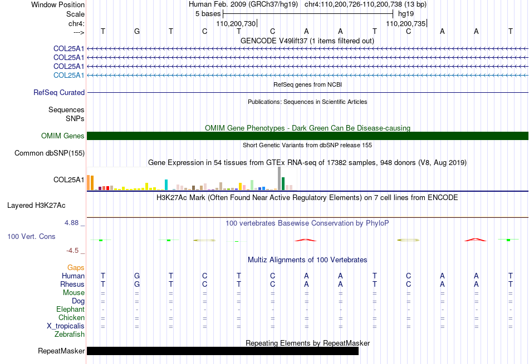
Task: Click the G base in the chr4 sequence row
Action: coord(136,31)
